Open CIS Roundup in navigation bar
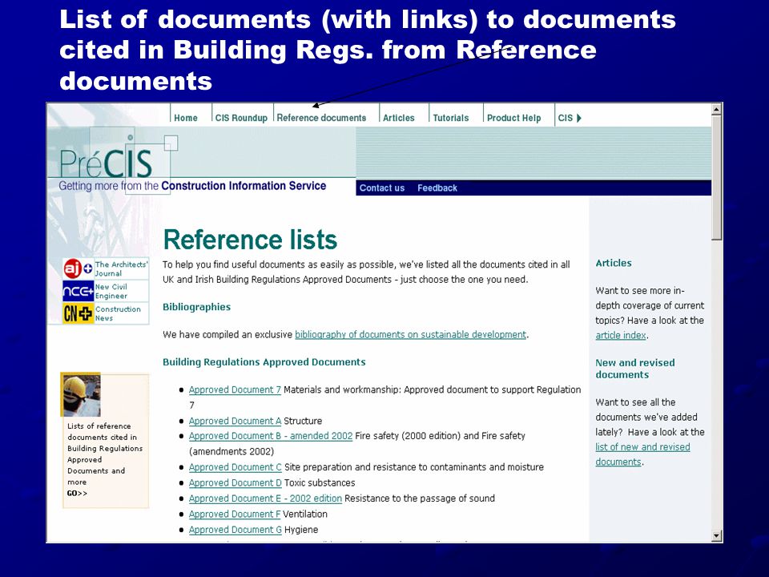The image size is (769, 577). 241,119
